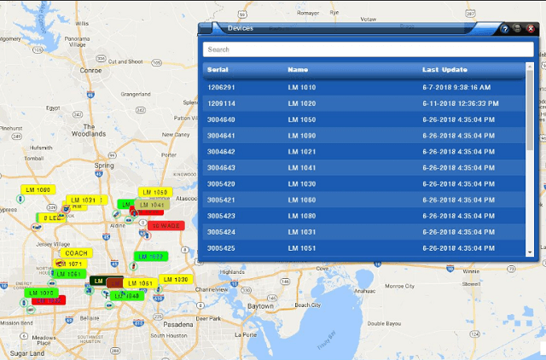Sort devices by Name column header

coord(298,70)
